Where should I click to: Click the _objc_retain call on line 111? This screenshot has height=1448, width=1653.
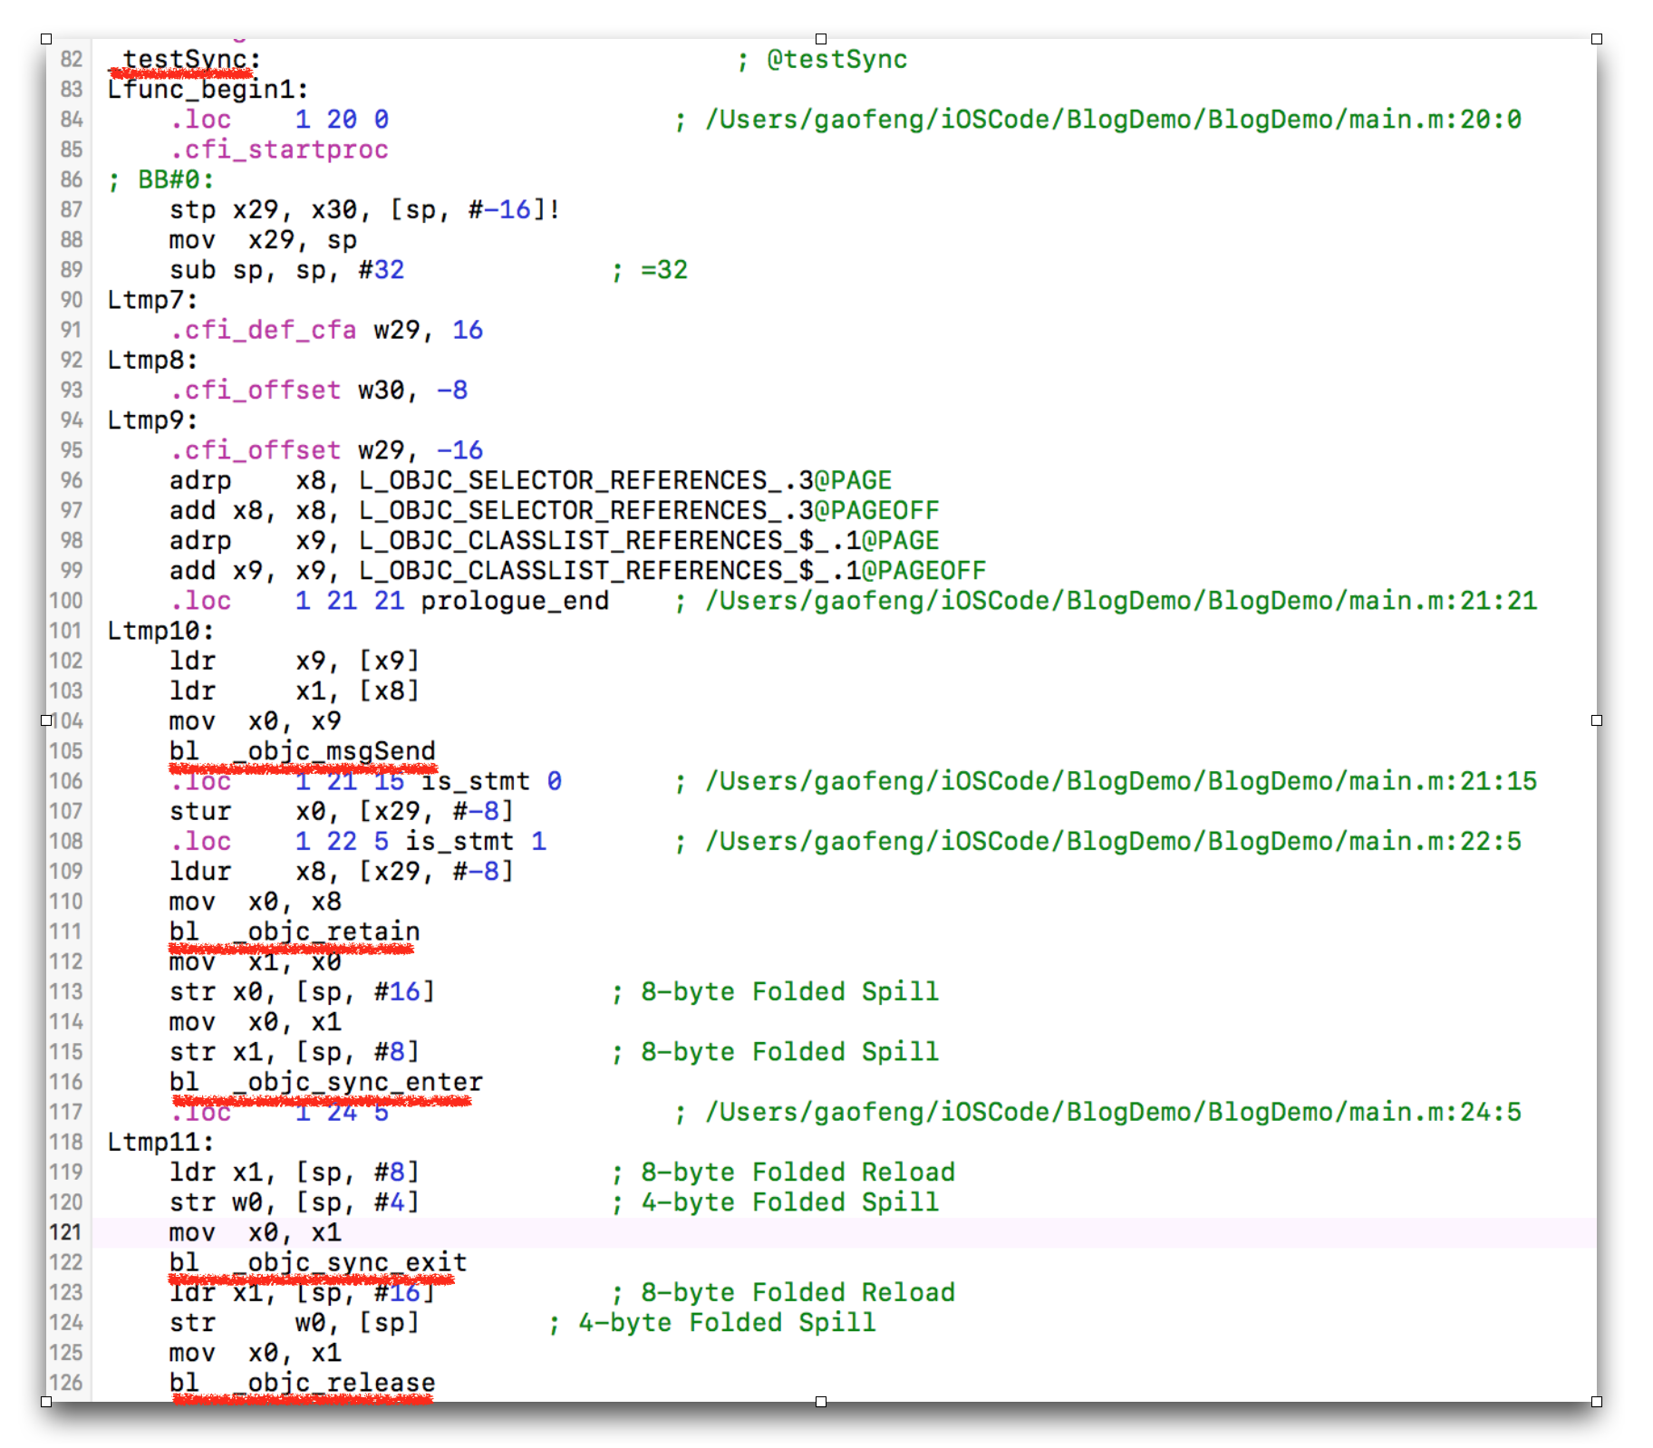pos(326,932)
